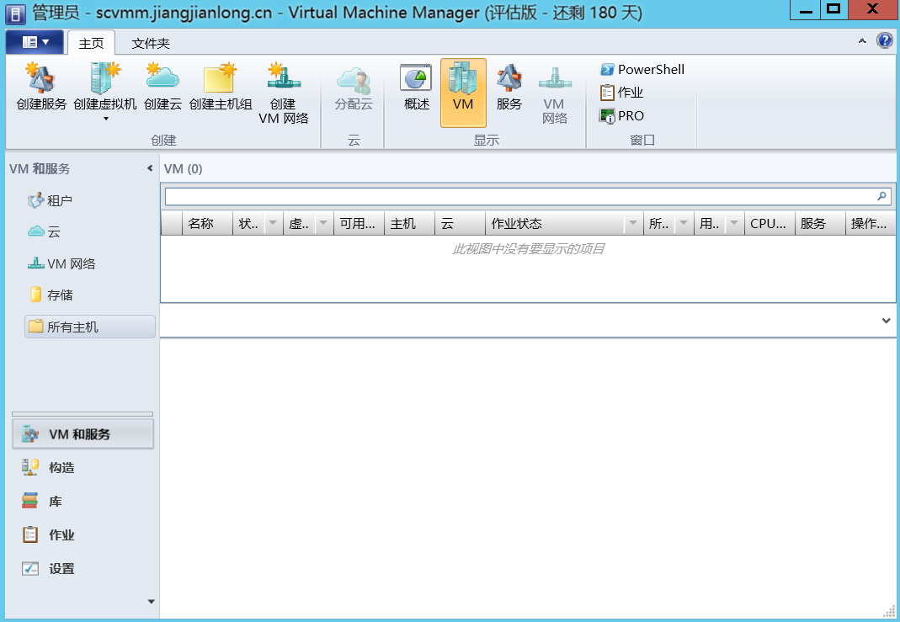
Task: Click the Create VM Network (创建 VM 网络) icon
Action: point(284,93)
